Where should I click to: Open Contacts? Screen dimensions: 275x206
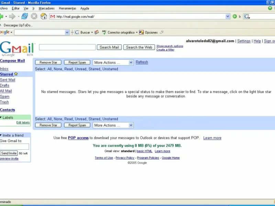pyautogui.click(x=8, y=110)
